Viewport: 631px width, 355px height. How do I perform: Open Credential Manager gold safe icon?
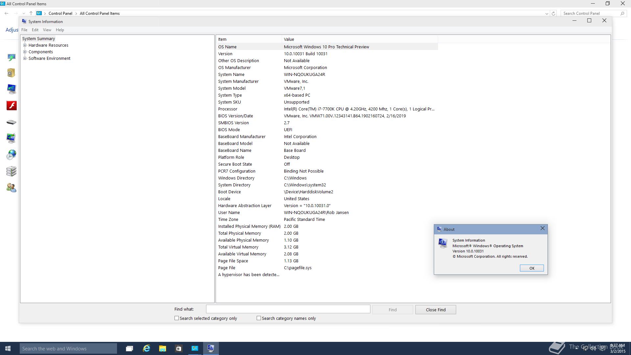pyautogui.click(x=11, y=73)
